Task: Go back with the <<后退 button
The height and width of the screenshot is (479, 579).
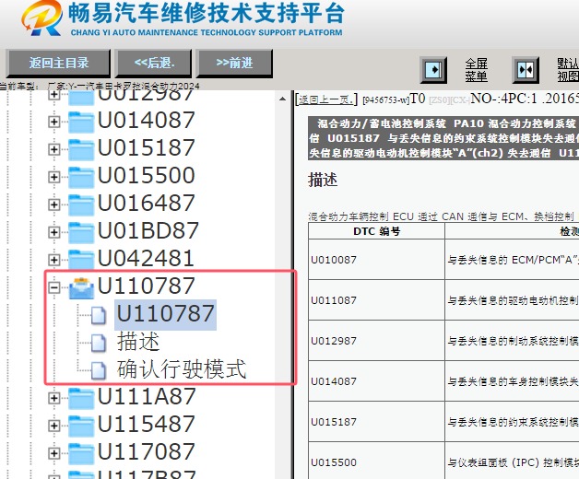Action: tap(154, 64)
